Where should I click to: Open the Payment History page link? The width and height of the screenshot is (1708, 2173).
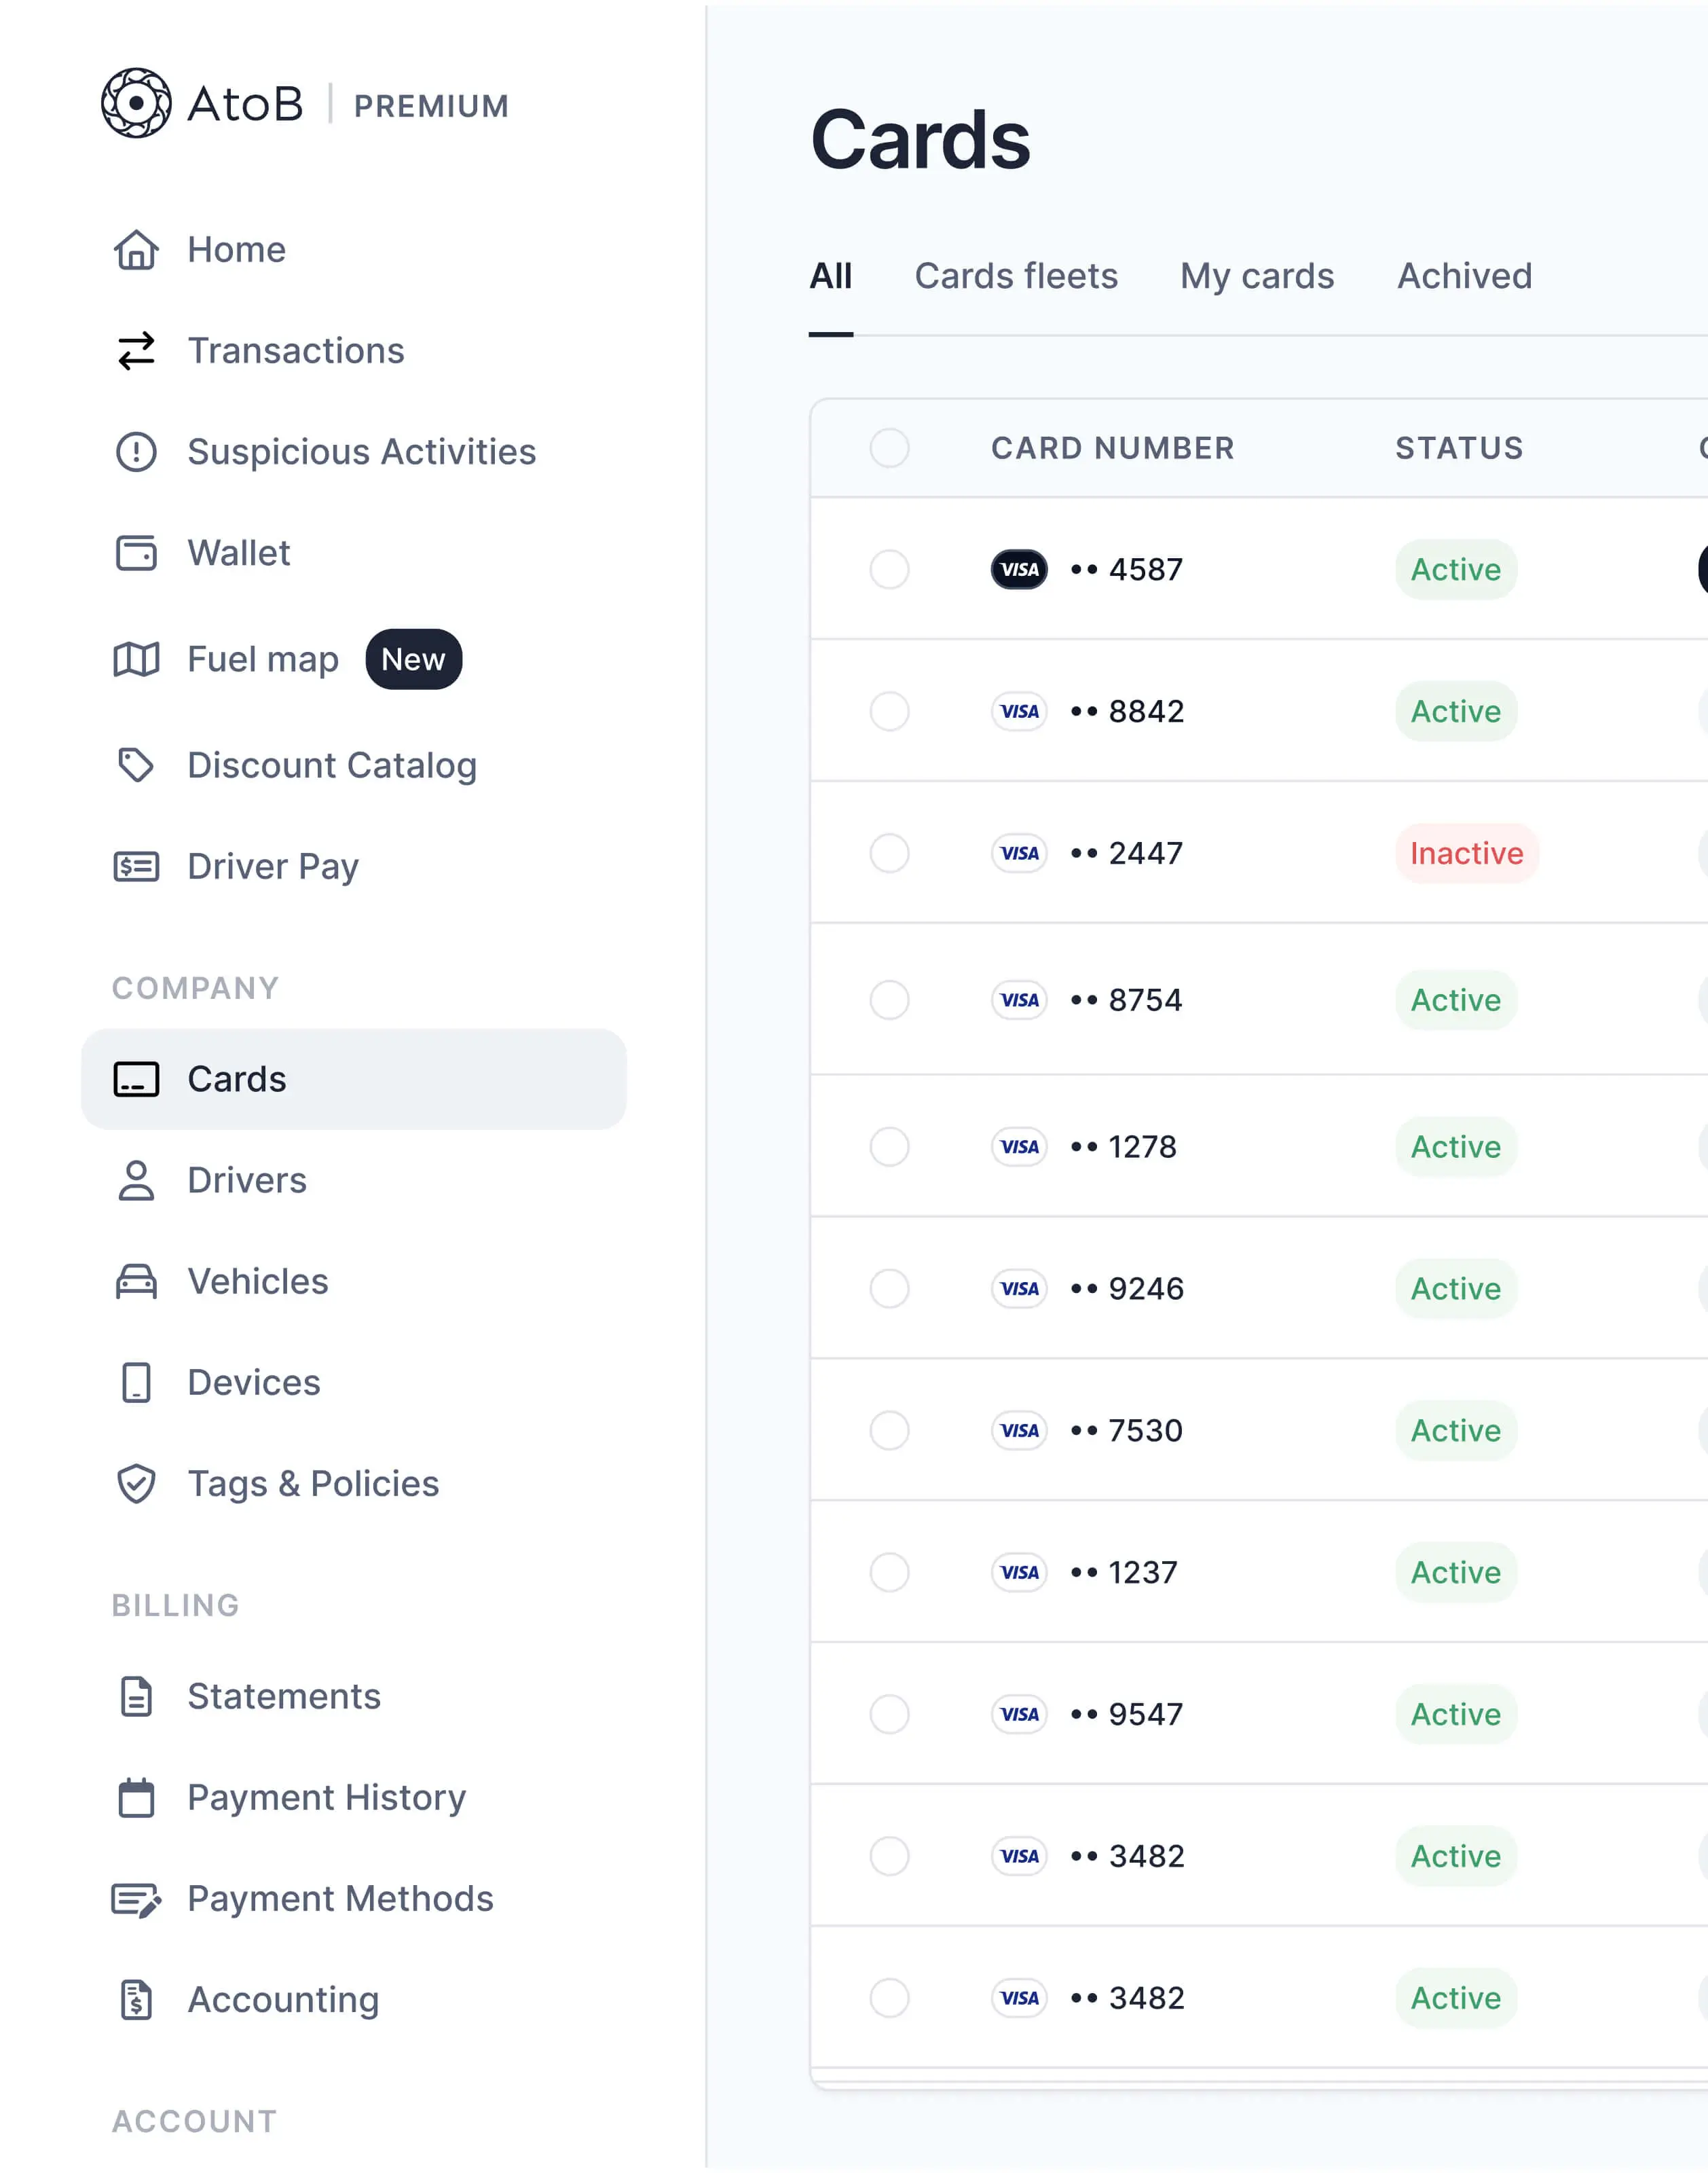[x=326, y=1798]
